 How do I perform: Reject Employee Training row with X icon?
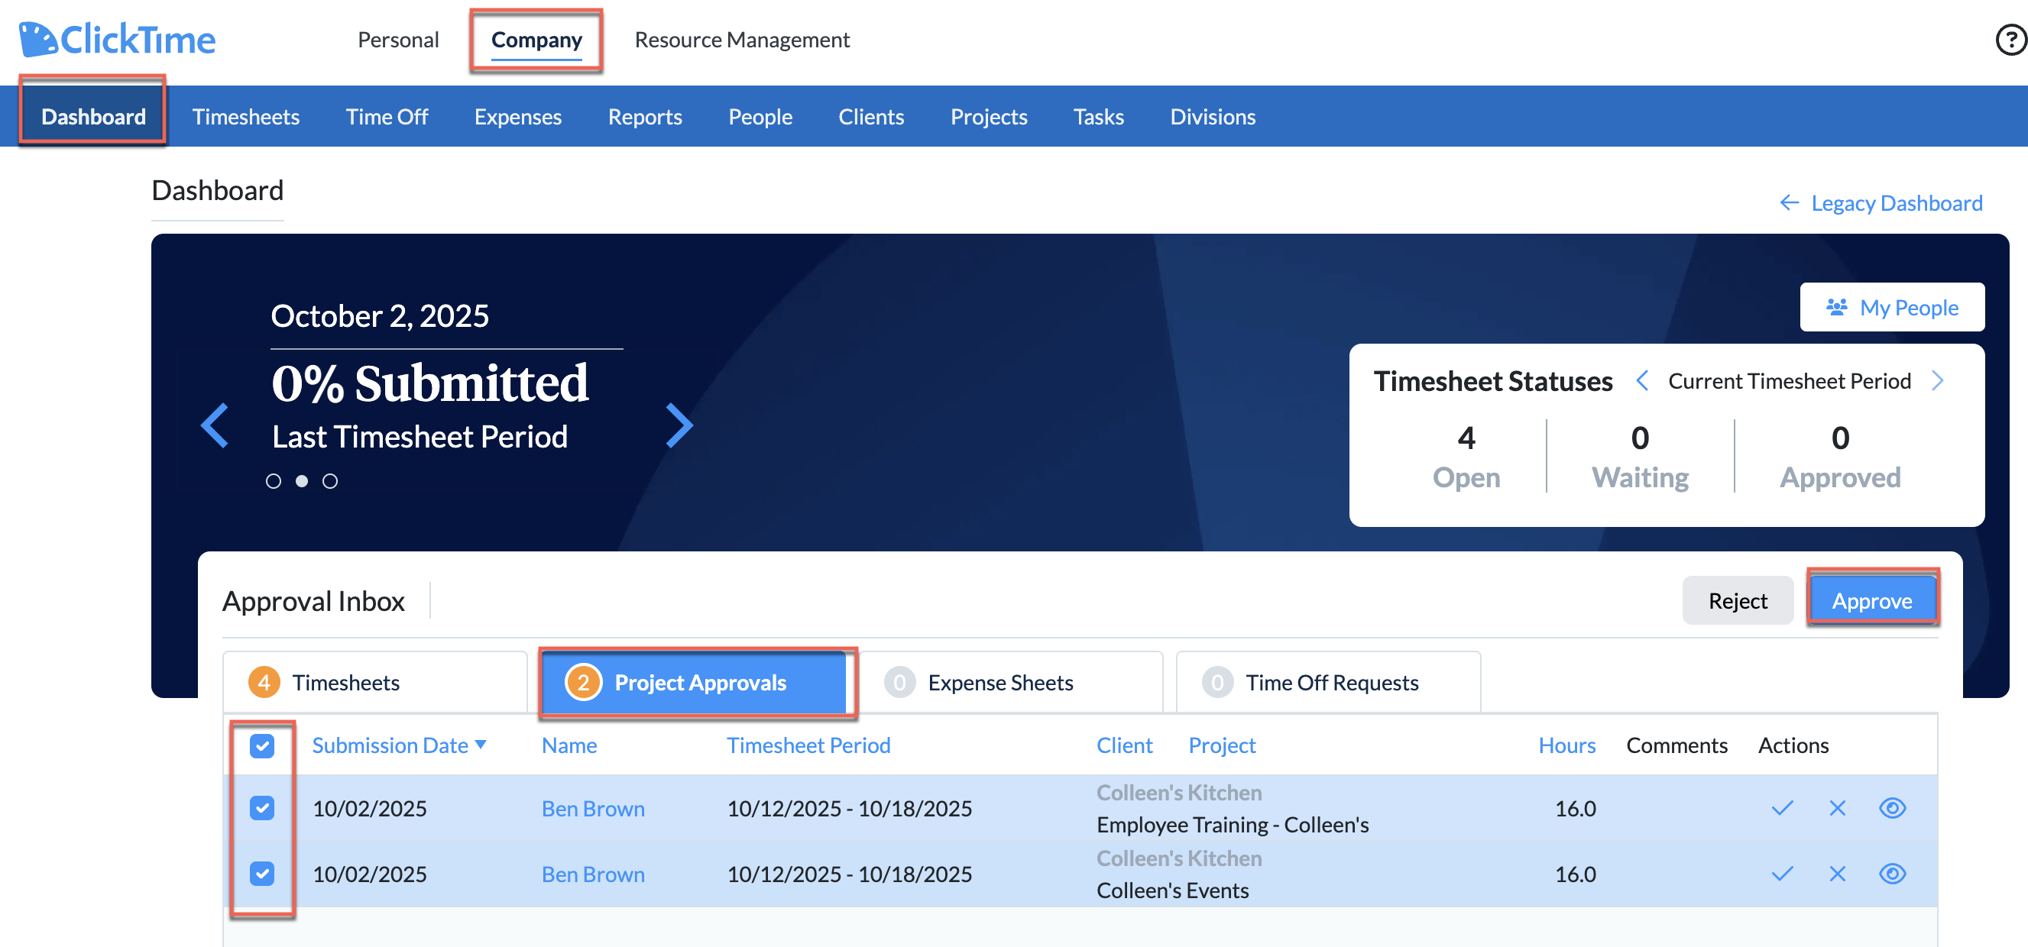(1838, 808)
